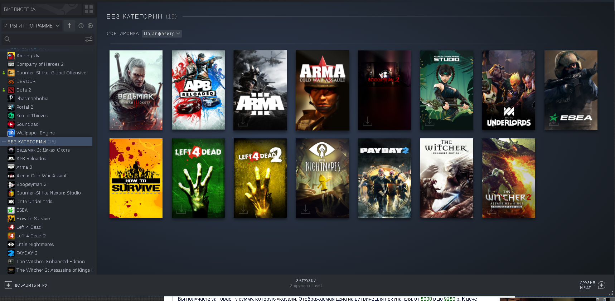
Task: Select Counter-Strike: Global Offensive entry
Action: point(51,73)
